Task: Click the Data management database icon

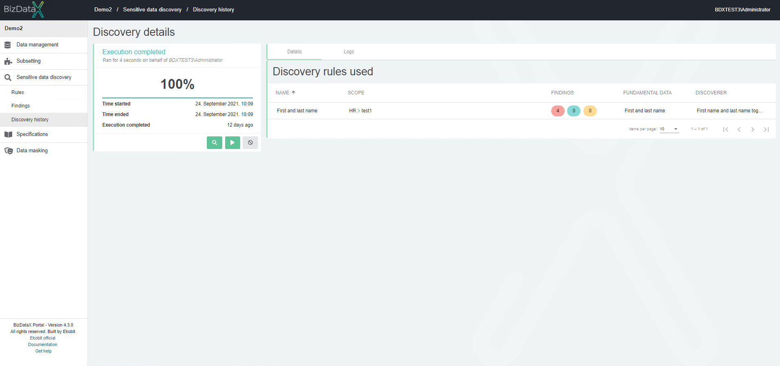Action: [x=8, y=45]
